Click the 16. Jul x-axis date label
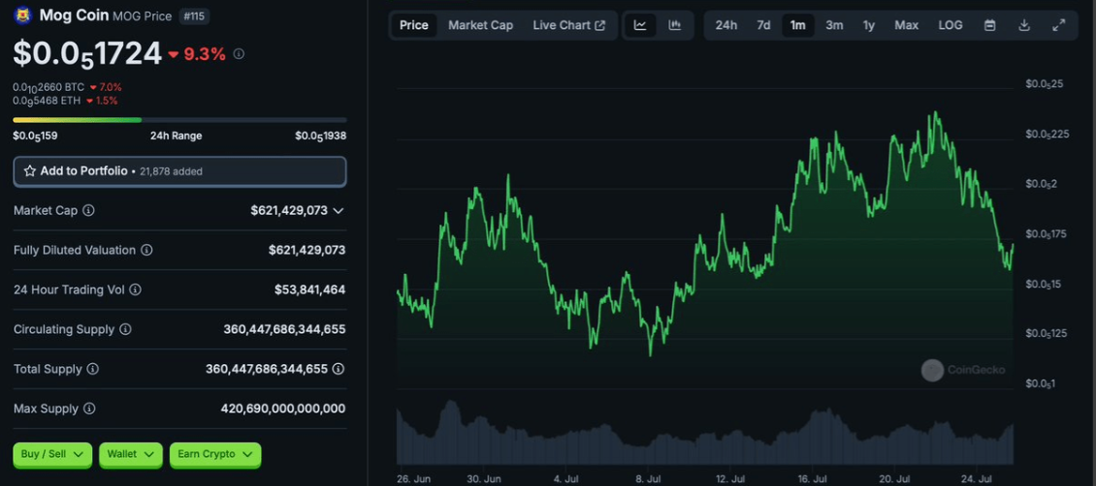Image resolution: width=1096 pixels, height=486 pixels. (x=812, y=479)
